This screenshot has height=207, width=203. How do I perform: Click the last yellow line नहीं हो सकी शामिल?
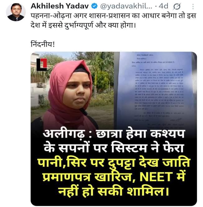coord(113,191)
